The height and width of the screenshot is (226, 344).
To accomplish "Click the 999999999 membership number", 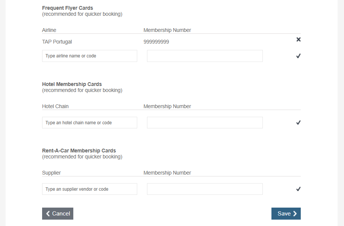I will coord(156,42).
